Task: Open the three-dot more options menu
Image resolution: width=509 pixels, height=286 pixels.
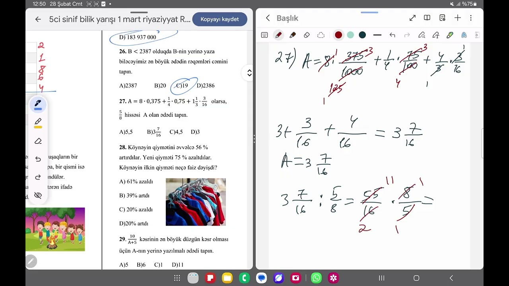Action: 471,18
